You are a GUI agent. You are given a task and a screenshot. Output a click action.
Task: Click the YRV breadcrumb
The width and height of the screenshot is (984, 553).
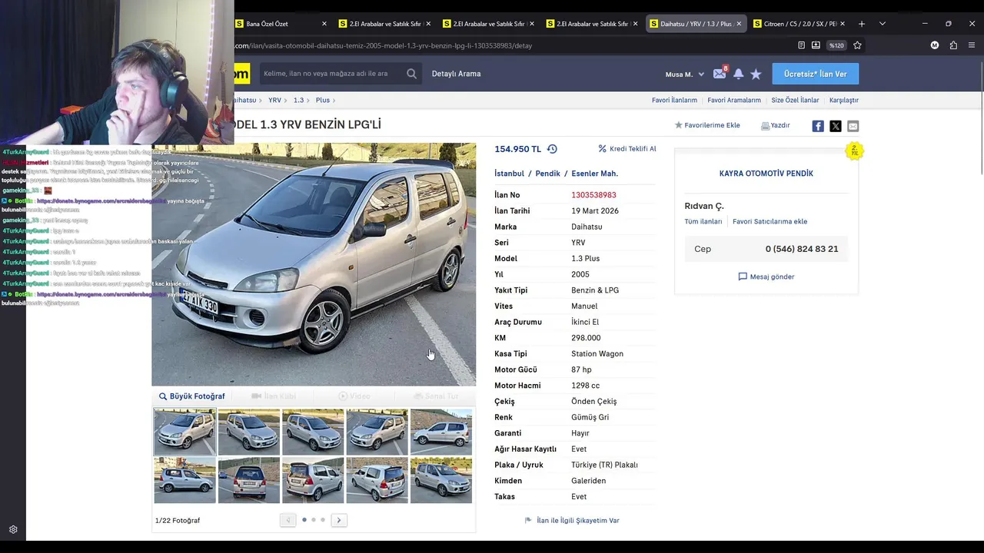coord(274,100)
